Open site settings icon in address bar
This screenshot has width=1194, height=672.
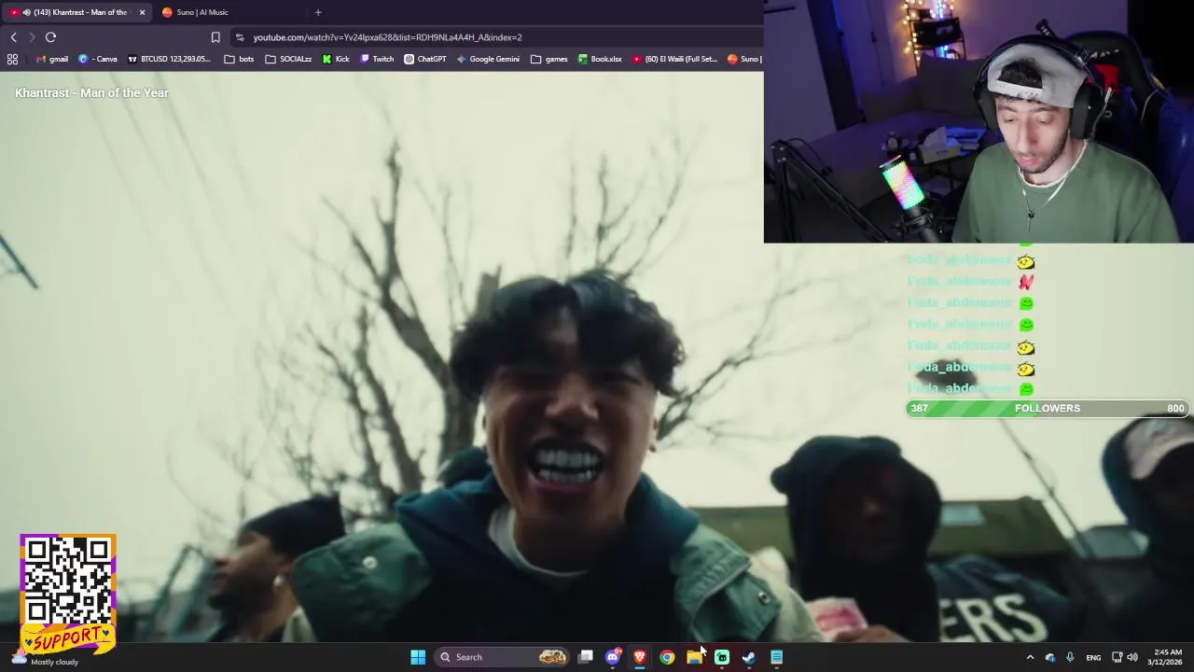(x=240, y=37)
